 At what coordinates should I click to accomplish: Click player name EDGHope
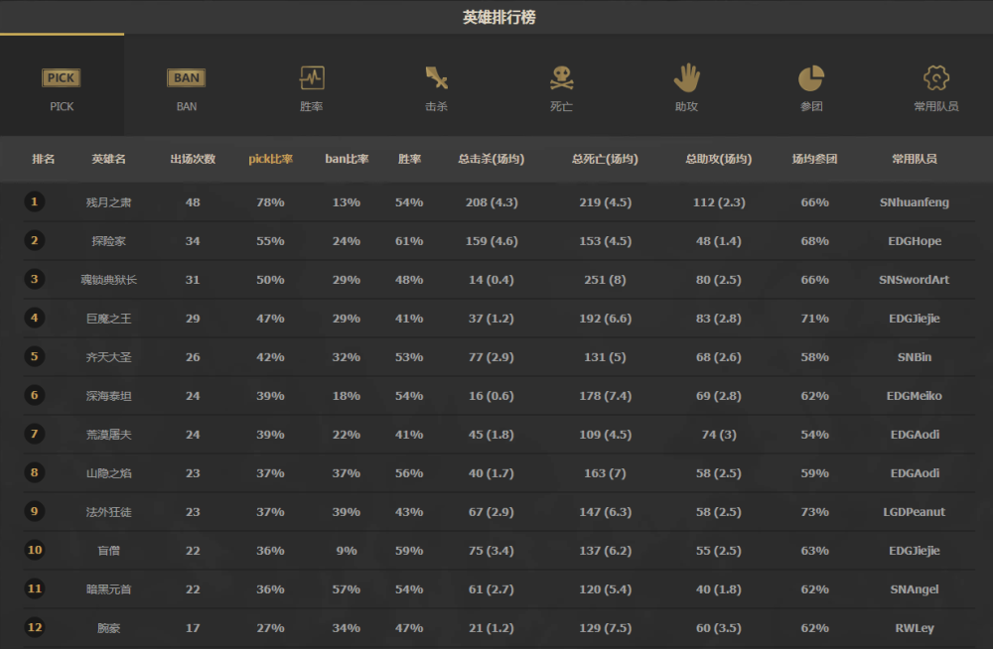coord(915,241)
